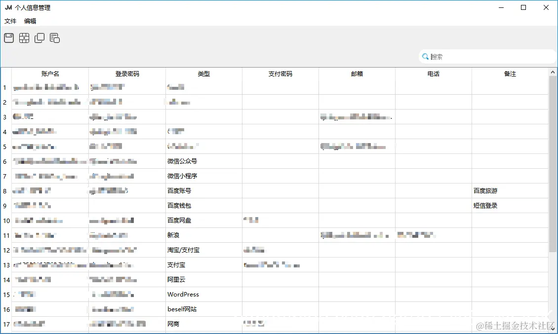Viewport: 558px width, 334px height.
Task: Click the 支付密码 column header
Action: click(x=280, y=74)
